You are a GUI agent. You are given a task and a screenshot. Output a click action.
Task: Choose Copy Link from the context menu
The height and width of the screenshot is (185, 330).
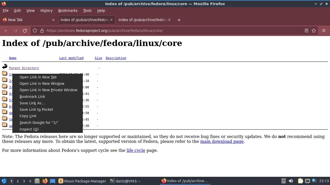pos(47,116)
